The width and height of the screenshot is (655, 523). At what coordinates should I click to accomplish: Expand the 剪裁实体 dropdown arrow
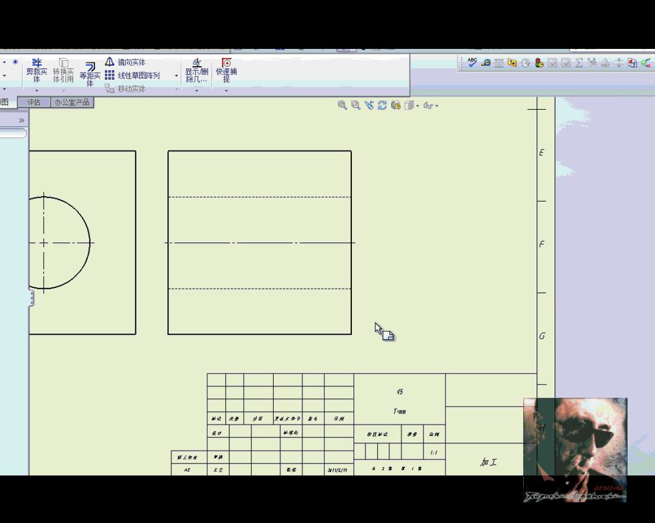pos(37,90)
